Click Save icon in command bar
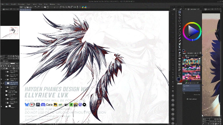This screenshot has height=125, width=223. tap(30, 7)
